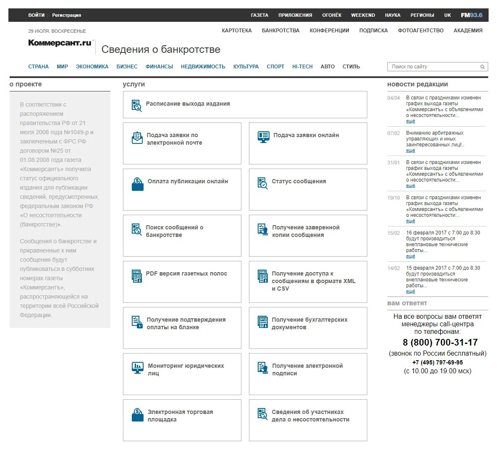
Task: Click the +7 (495) 797-69-95 phone number
Action: (437, 362)
